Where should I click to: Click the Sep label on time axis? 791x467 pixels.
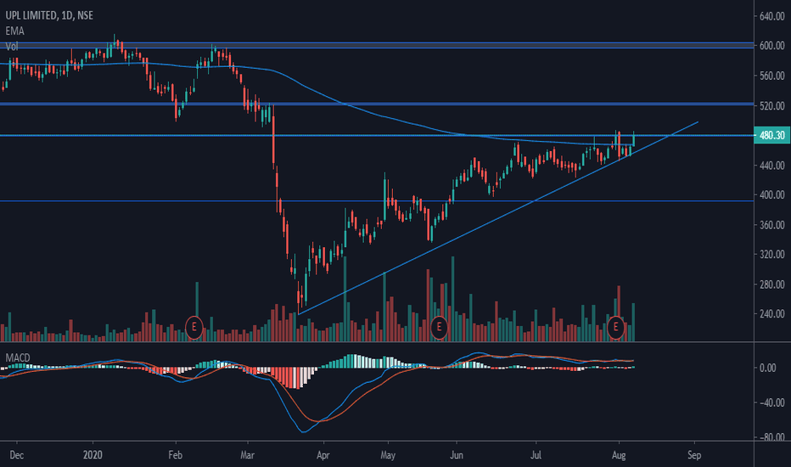[694, 455]
